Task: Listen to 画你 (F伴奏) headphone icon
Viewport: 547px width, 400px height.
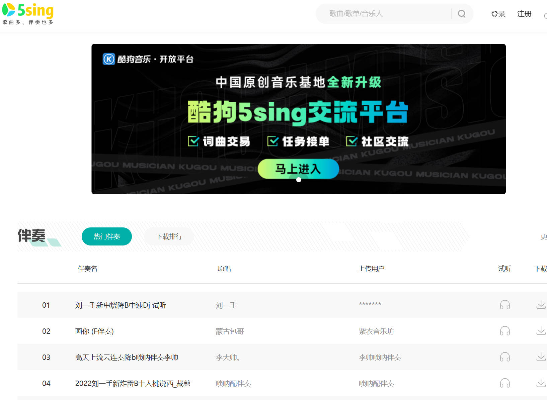Action: 505,331
